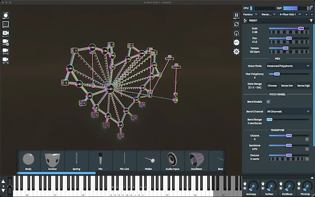Click the sliders icon beside PRESET
This screenshot has width=315, height=197.
coord(245,20)
